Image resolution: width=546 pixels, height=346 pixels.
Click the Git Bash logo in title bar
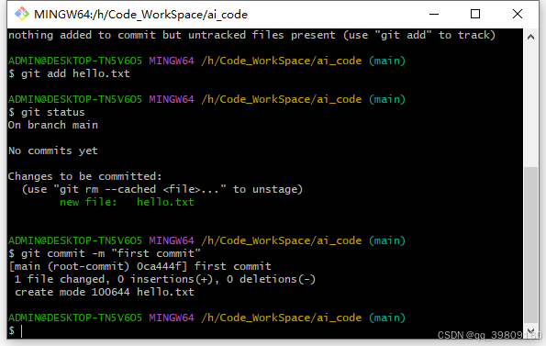(22, 14)
